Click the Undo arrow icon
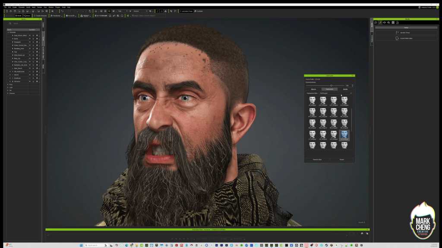442x248 pixels. [x=62, y=11]
